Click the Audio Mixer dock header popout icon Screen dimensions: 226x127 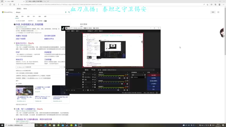128,73
